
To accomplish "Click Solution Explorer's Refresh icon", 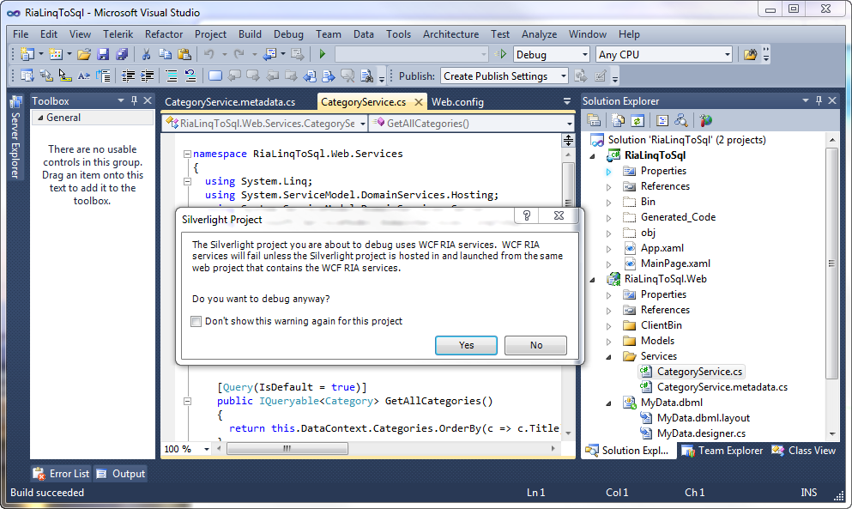I will click(x=637, y=120).
